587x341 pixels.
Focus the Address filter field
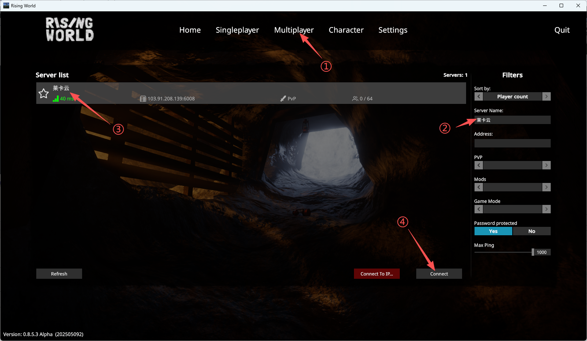coord(513,143)
